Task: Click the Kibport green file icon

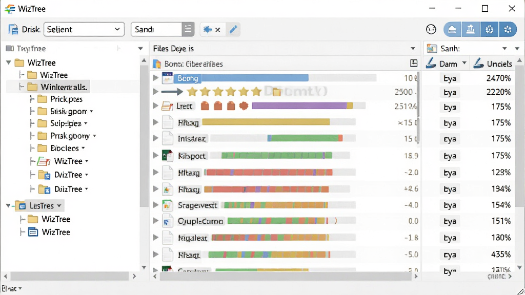Action: [x=168, y=156]
